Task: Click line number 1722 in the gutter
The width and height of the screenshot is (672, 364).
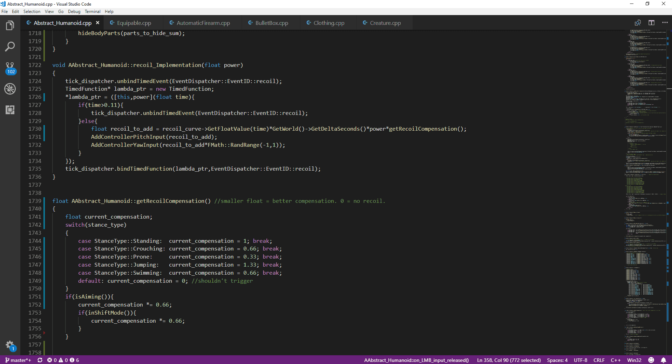Action: [35, 65]
